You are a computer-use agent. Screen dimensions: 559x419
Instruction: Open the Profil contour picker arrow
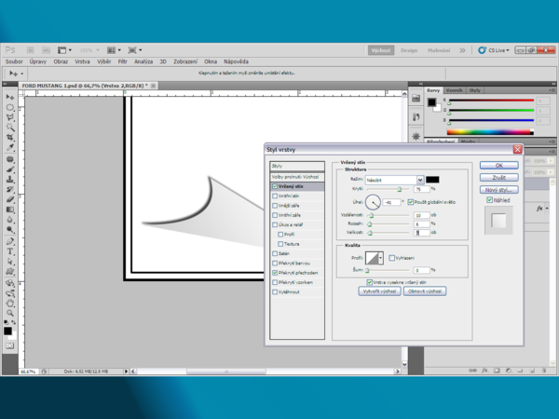(x=382, y=256)
